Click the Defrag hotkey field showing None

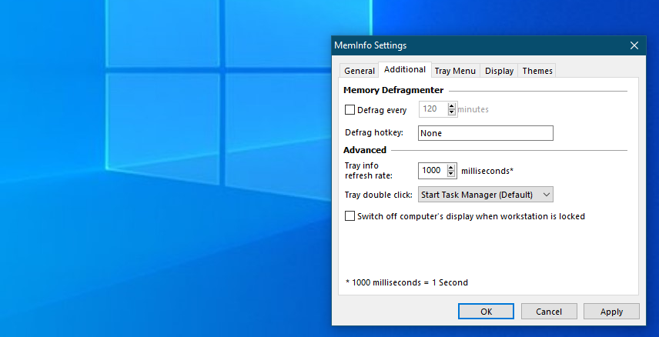486,133
